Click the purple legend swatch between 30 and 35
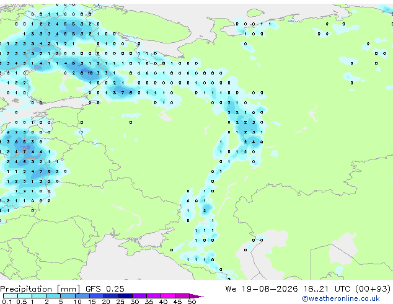The height and width of the screenshot is (304, 393). pos(139,296)
